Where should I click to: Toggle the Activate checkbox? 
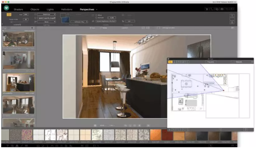pos(97,18)
